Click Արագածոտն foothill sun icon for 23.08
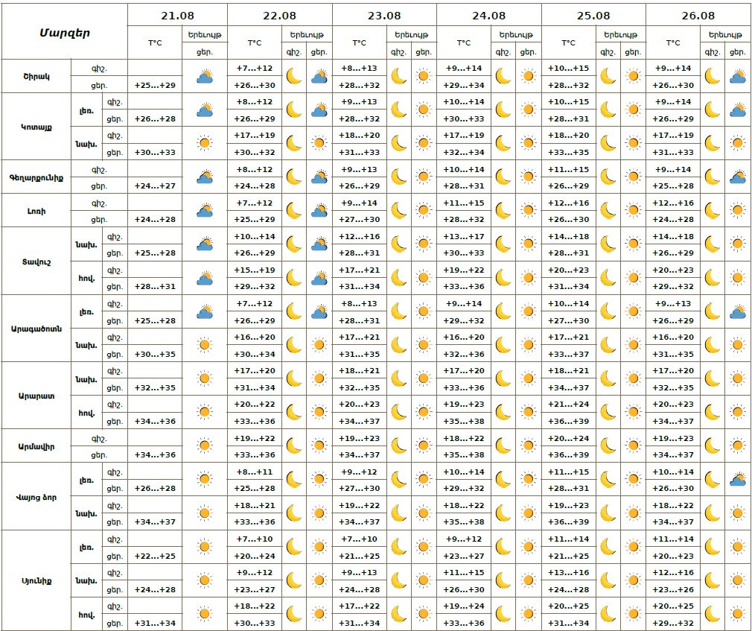The image size is (752, 631). pyautogui.click(x=424, y=345)
